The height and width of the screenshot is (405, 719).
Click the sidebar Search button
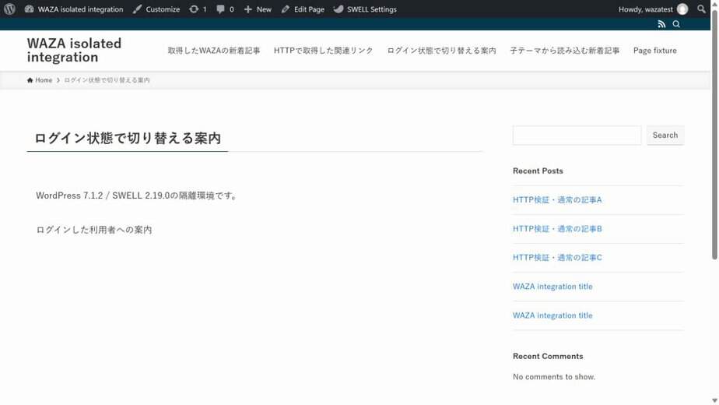point(665,136)
